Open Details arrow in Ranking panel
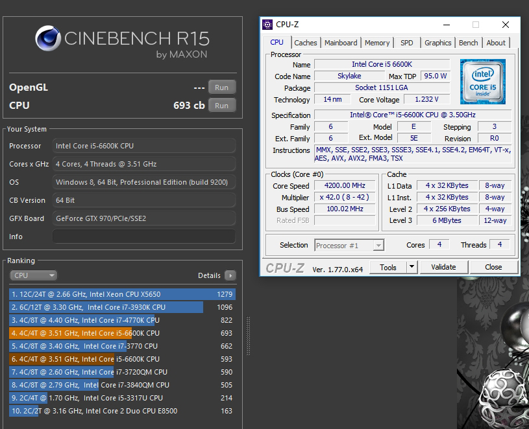 230,275
